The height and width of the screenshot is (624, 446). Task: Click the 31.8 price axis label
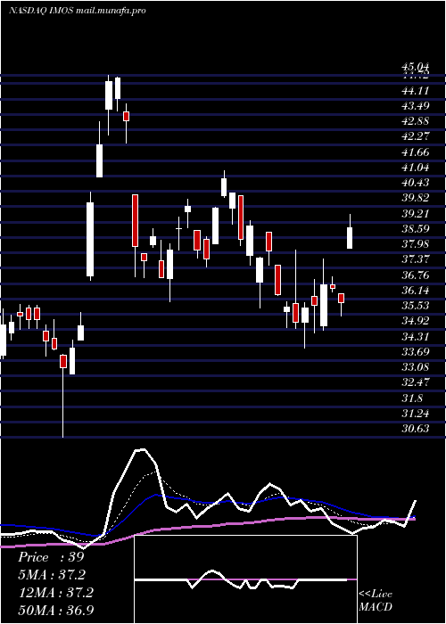click(412, 398)
